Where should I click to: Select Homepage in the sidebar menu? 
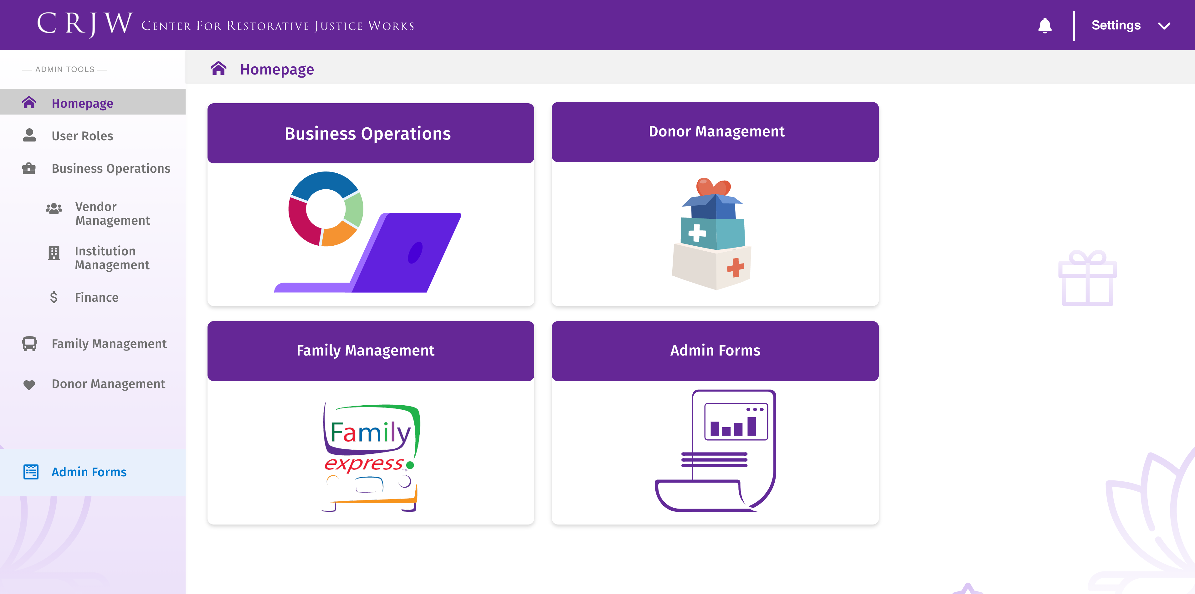pos(83,103)
